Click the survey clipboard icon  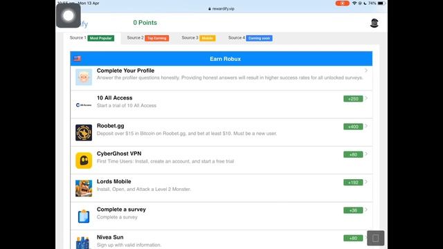click(x=84, y=216)
